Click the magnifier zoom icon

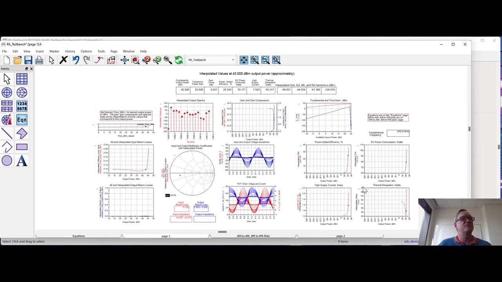tap(168, 60)
